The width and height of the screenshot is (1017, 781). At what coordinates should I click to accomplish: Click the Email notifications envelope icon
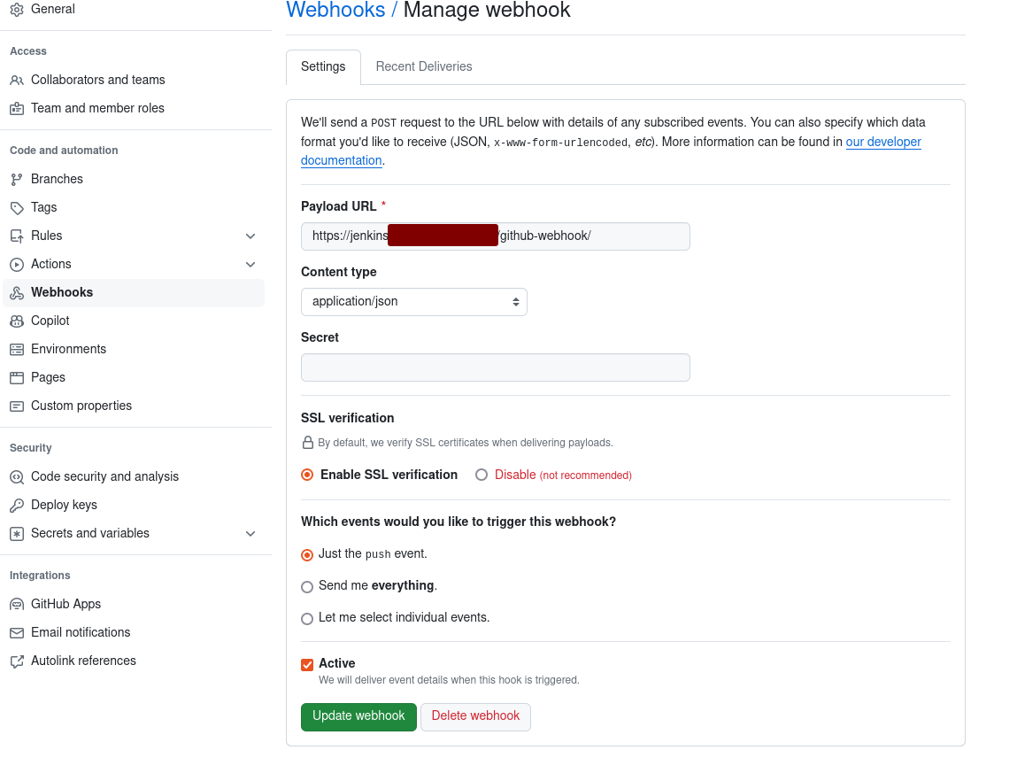coord(17,632)
